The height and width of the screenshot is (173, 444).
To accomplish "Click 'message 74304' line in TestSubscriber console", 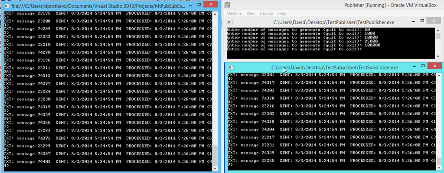I will 331,129.
